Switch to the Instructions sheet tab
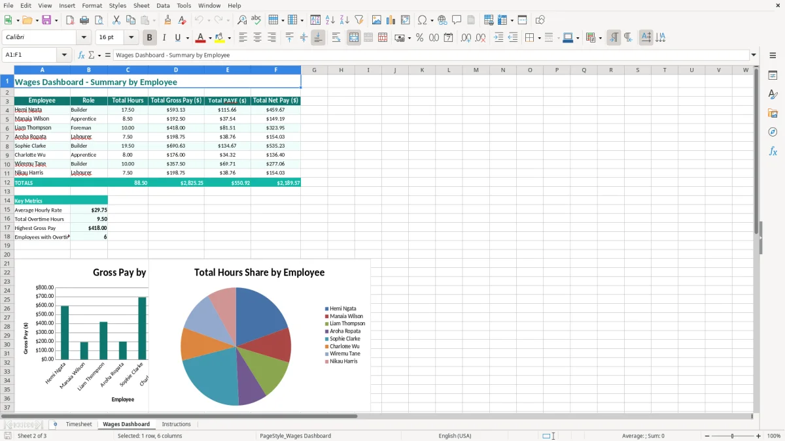 (x=177, y=425)
